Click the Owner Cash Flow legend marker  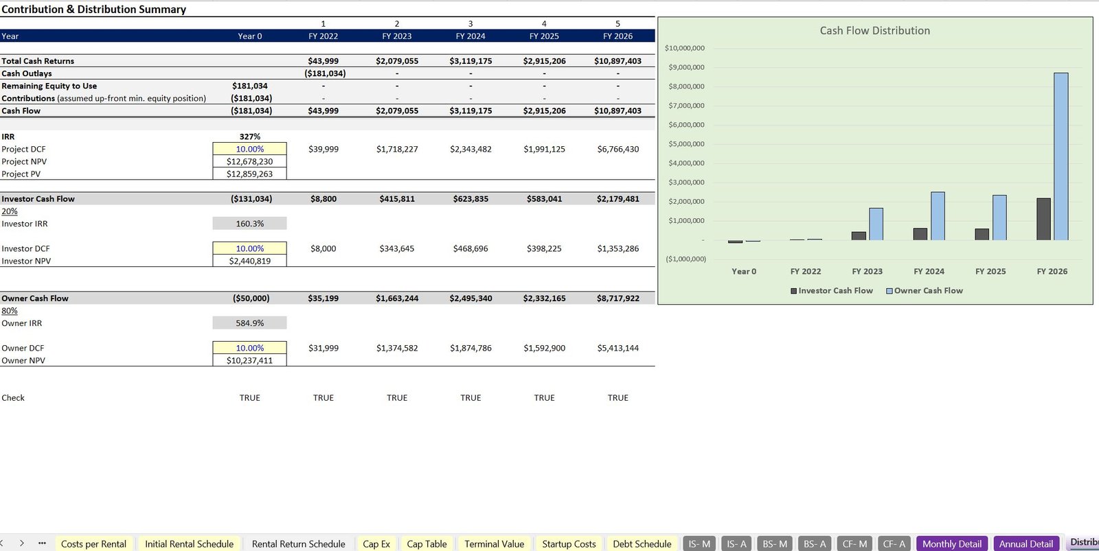[x=889, y=291]
